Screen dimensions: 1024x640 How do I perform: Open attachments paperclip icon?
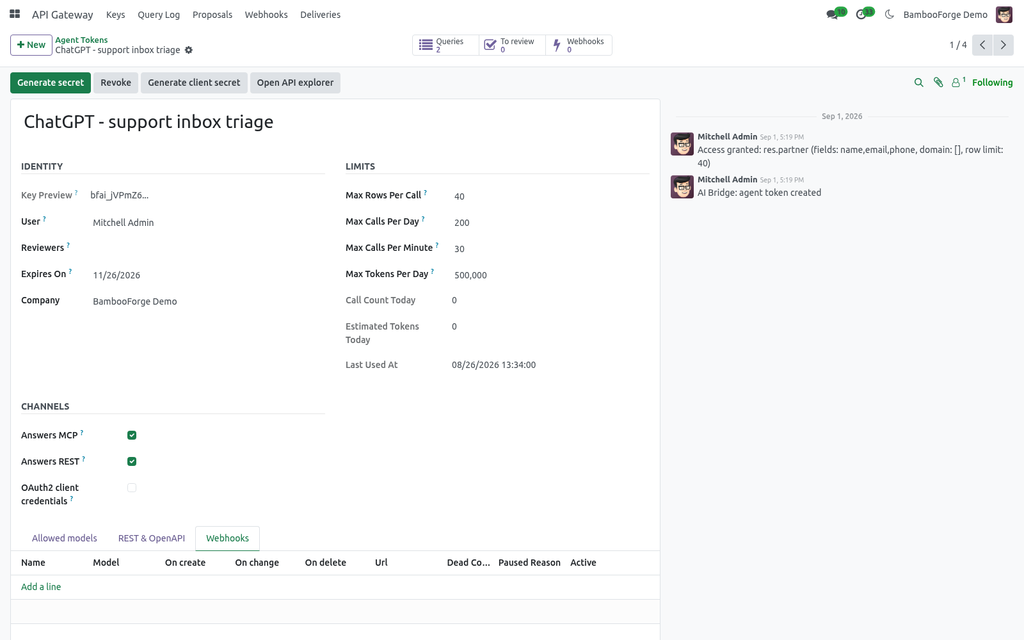pyautogui.click(x=938, y=83)
